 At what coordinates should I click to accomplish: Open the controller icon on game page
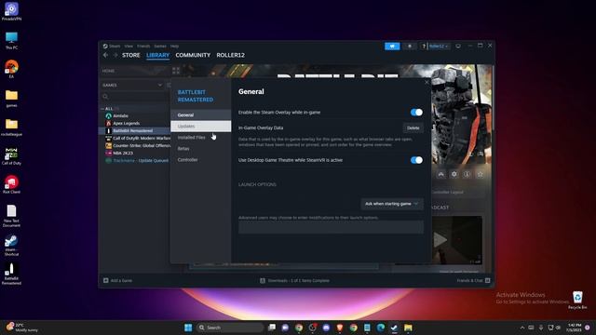(440, 174)
